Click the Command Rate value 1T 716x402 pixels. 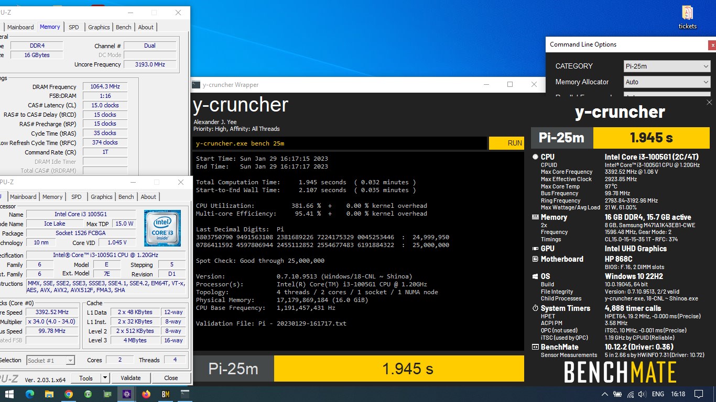[x=105, y=152]
